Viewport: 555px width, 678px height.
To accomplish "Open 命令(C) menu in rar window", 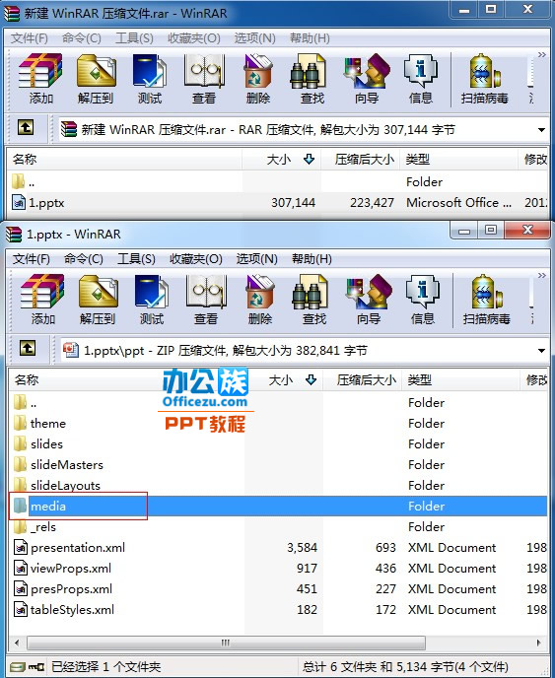I will [81, 38].
